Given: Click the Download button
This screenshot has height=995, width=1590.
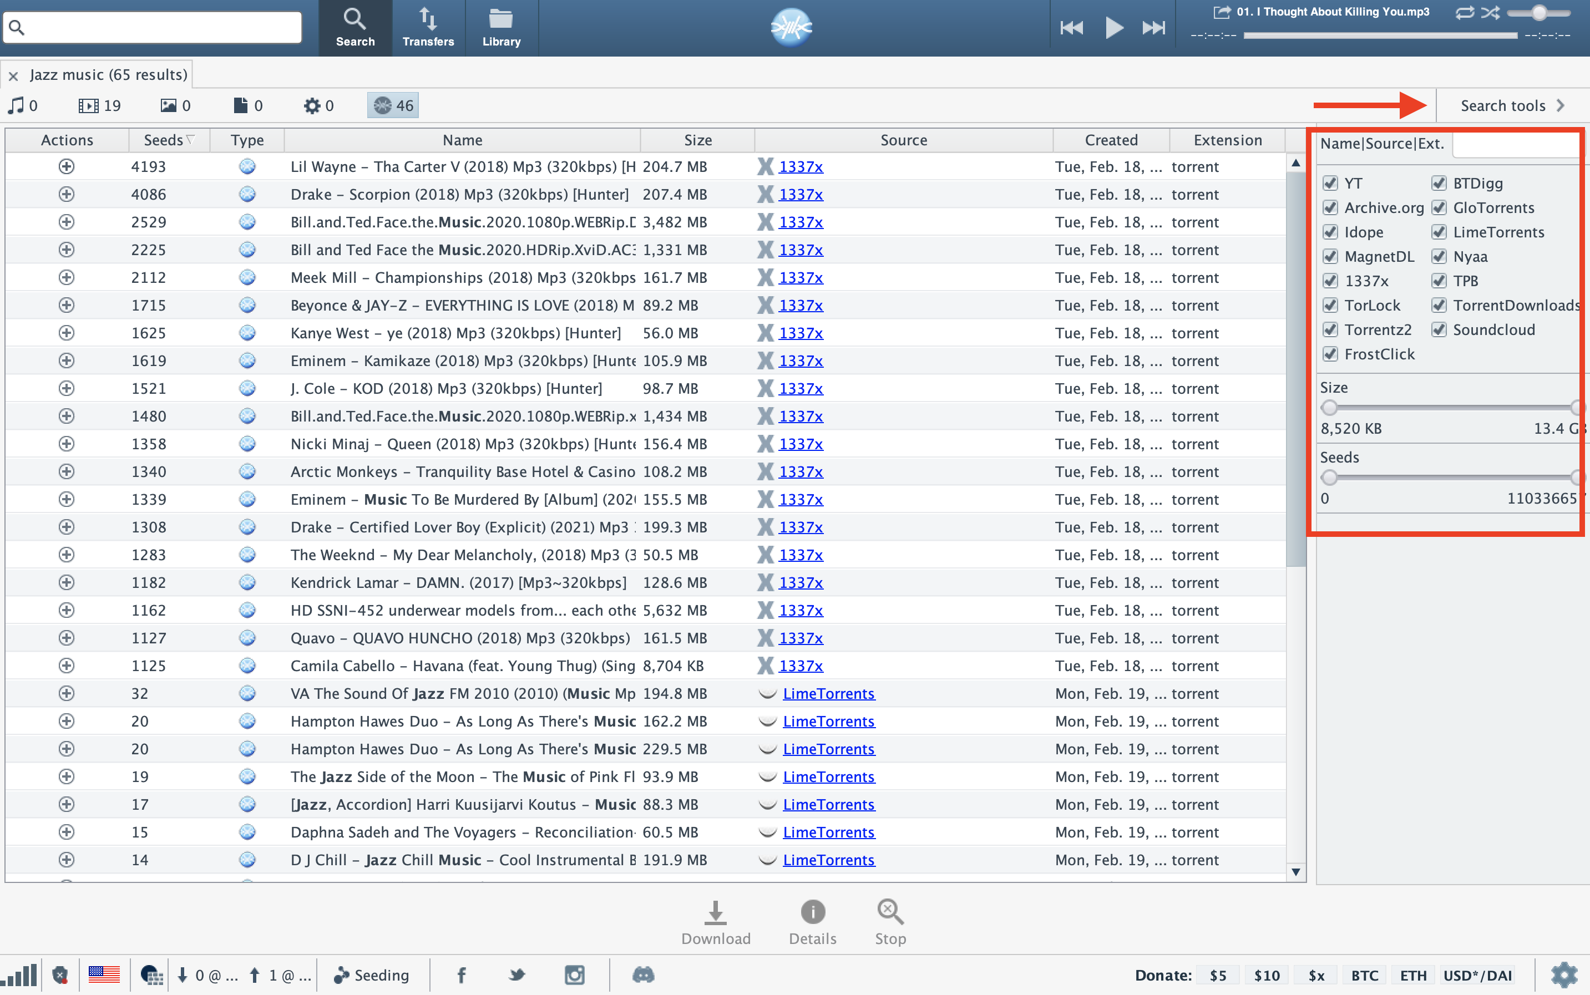Looking at the screenshot, I should click(715, 922).
